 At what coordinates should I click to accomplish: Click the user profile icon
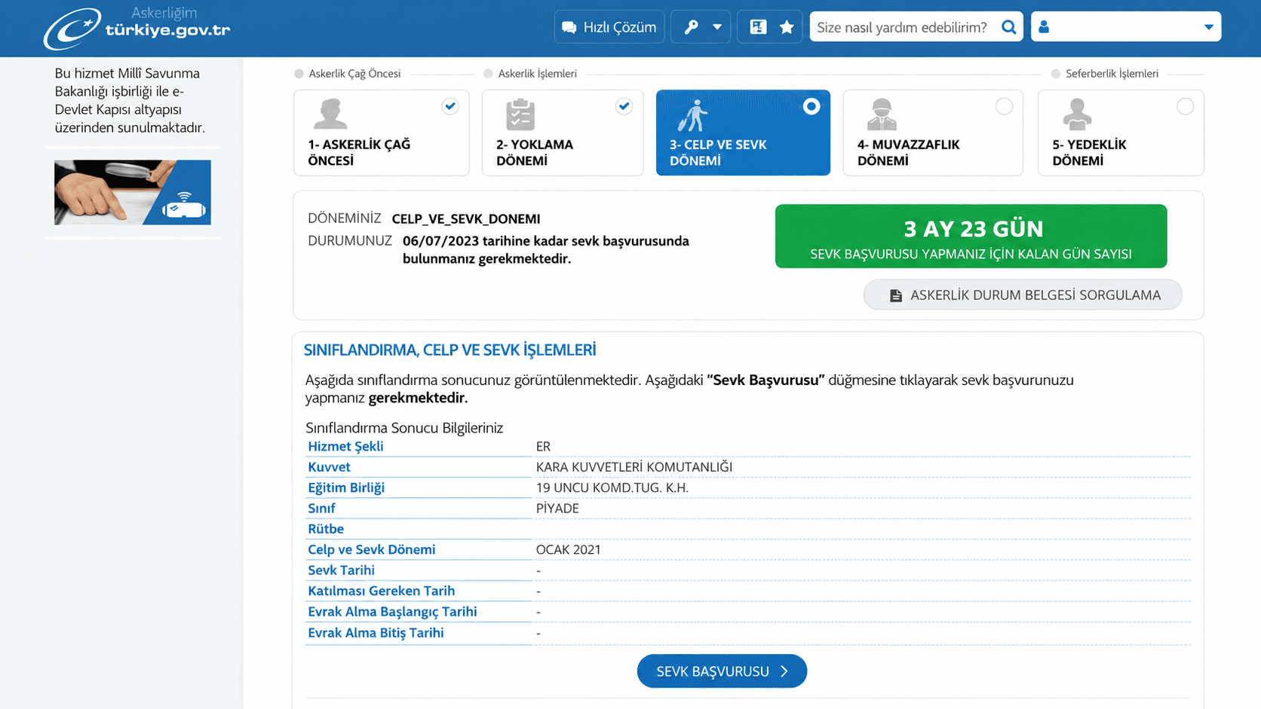coord(1044,27)
